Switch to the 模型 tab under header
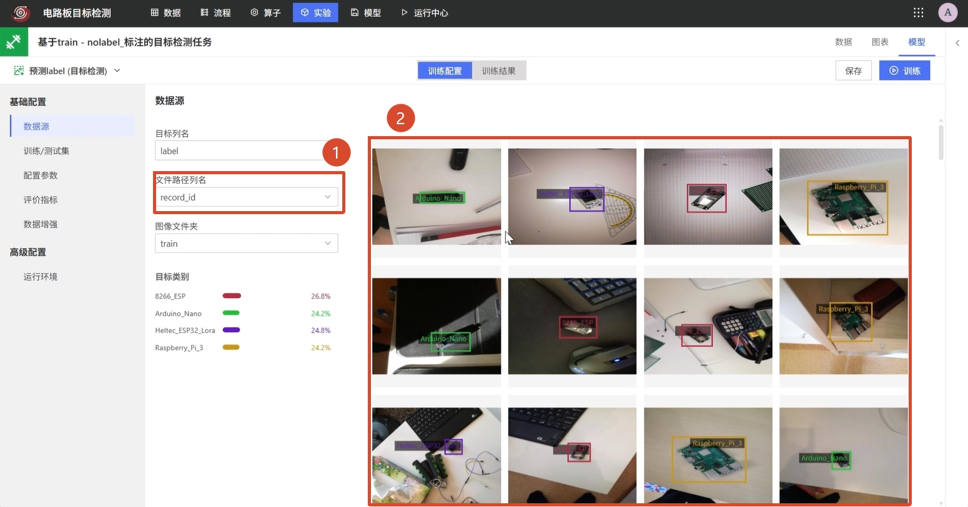 pyautogui.click(x=917, y=42)
